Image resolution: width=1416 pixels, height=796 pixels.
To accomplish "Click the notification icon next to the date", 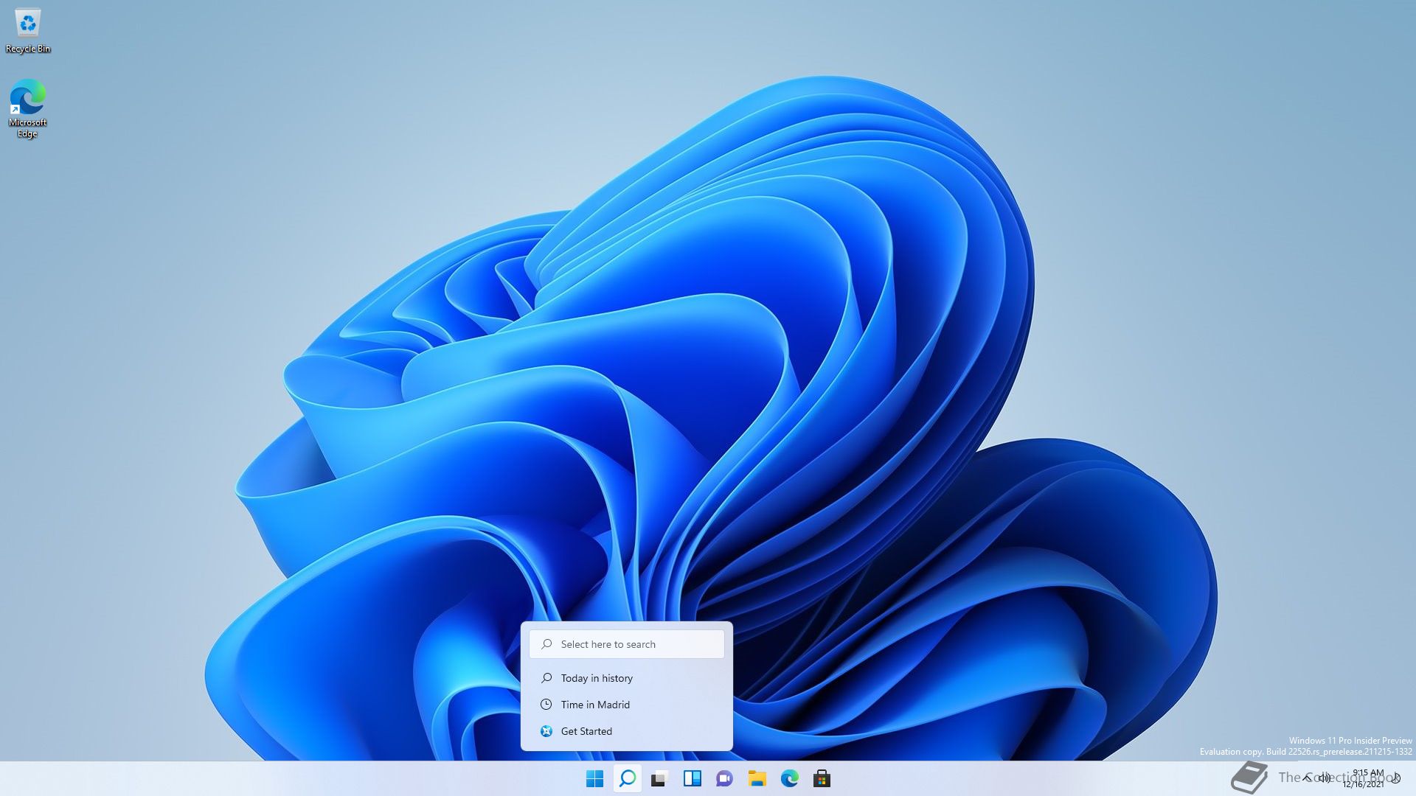I will coord(1395,778).
